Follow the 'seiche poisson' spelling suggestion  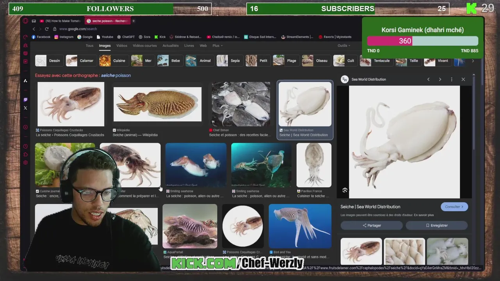click(x=116, y=75)
